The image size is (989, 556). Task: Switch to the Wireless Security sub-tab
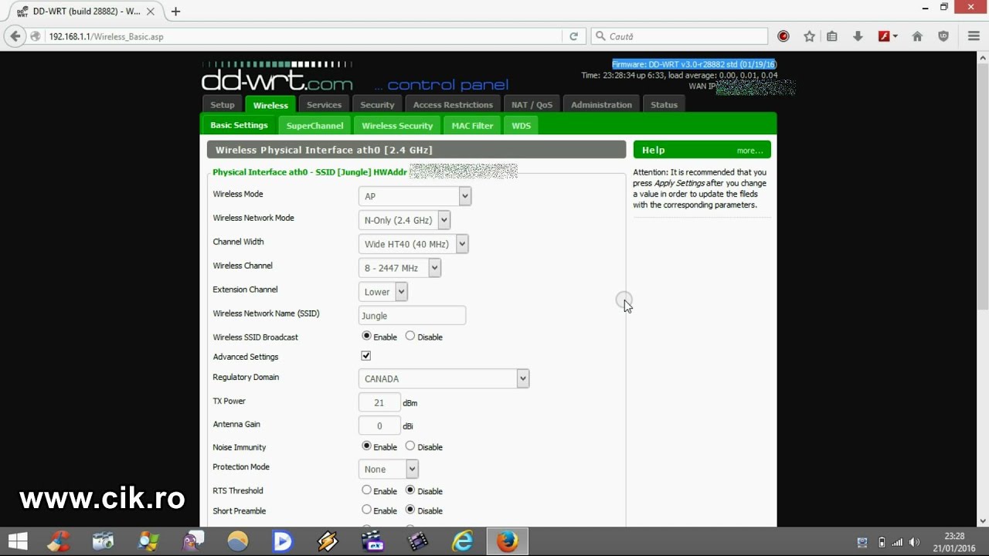pos(397,126)
